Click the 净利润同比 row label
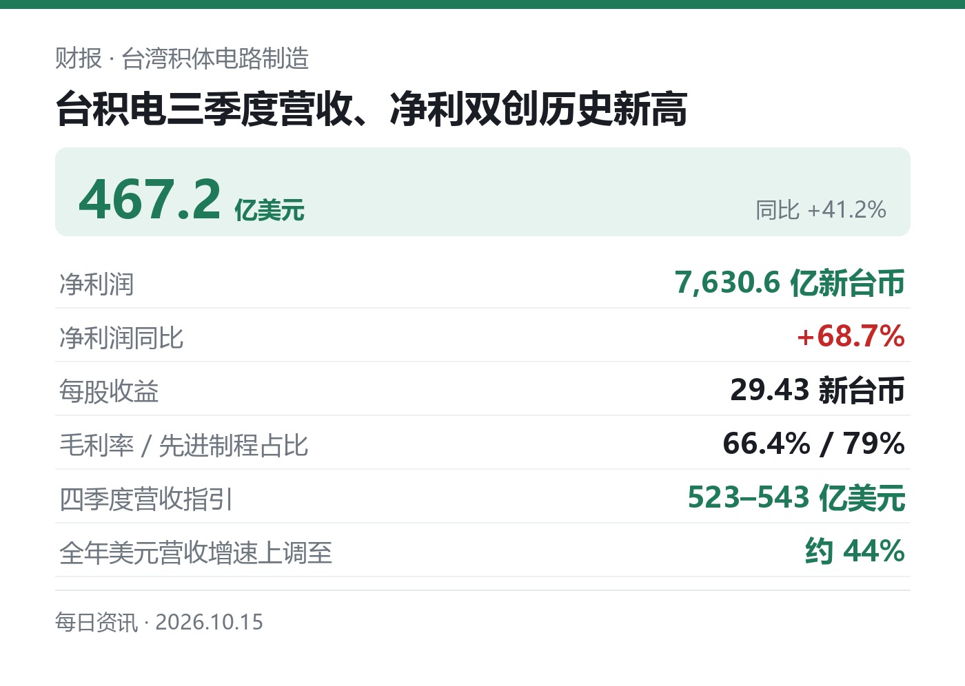 click(121, 337)
